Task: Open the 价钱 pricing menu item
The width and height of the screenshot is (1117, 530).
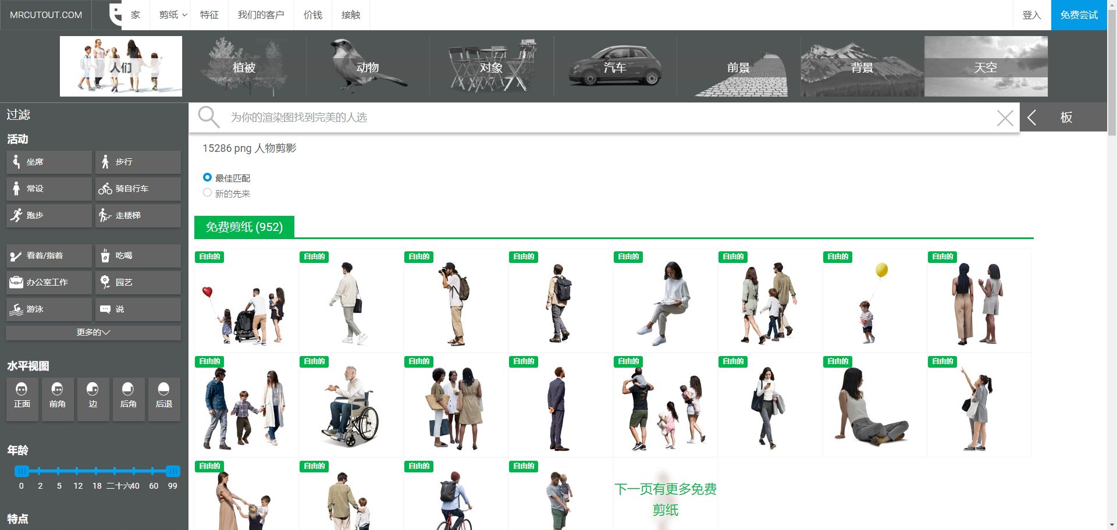Action: pyautogui.click(x=313, y=15)
